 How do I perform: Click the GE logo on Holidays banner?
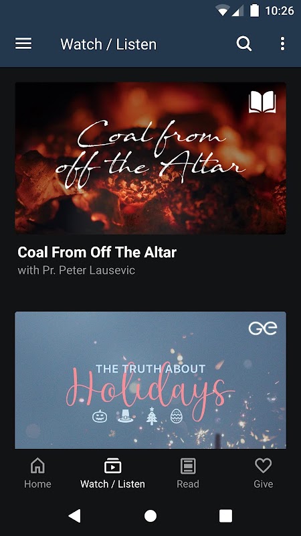262,328
